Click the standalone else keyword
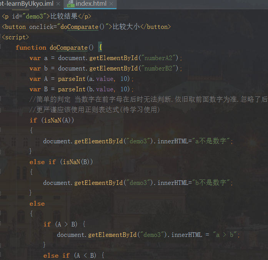This screenshot has height=260, width=268. coord(37,204)
